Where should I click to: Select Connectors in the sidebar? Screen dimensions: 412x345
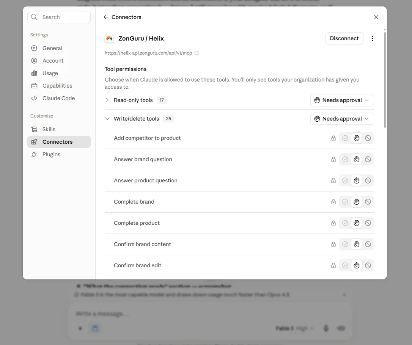tap(59, 142)
